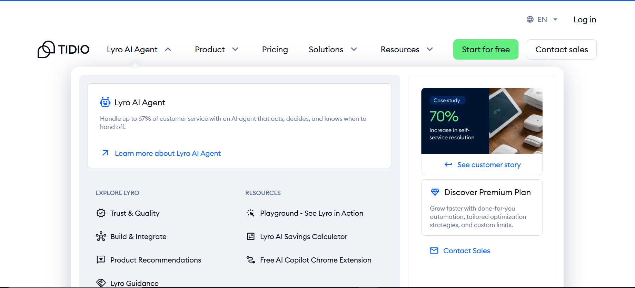Click the globe language icon
This screenshot has width=635, height=288.
click(x=530, y=20)
